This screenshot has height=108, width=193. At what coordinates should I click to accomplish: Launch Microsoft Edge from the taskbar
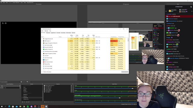coord(9,106)
